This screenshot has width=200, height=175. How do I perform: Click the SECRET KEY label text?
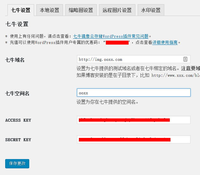pos(18,140)
